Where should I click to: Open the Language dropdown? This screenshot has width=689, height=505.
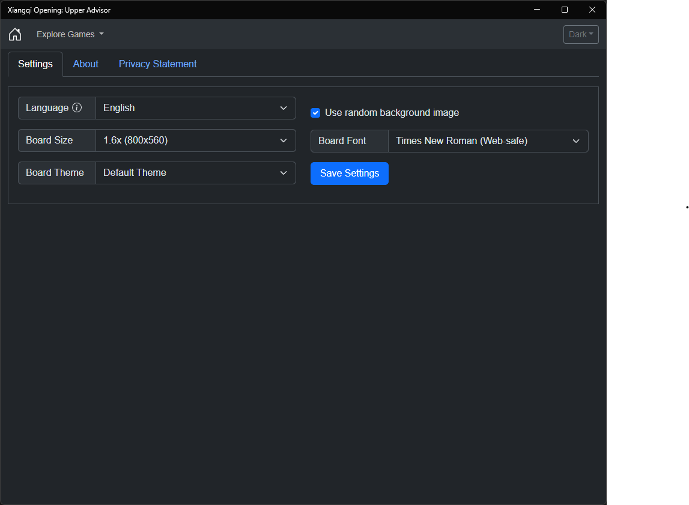(x=195, y=108)
